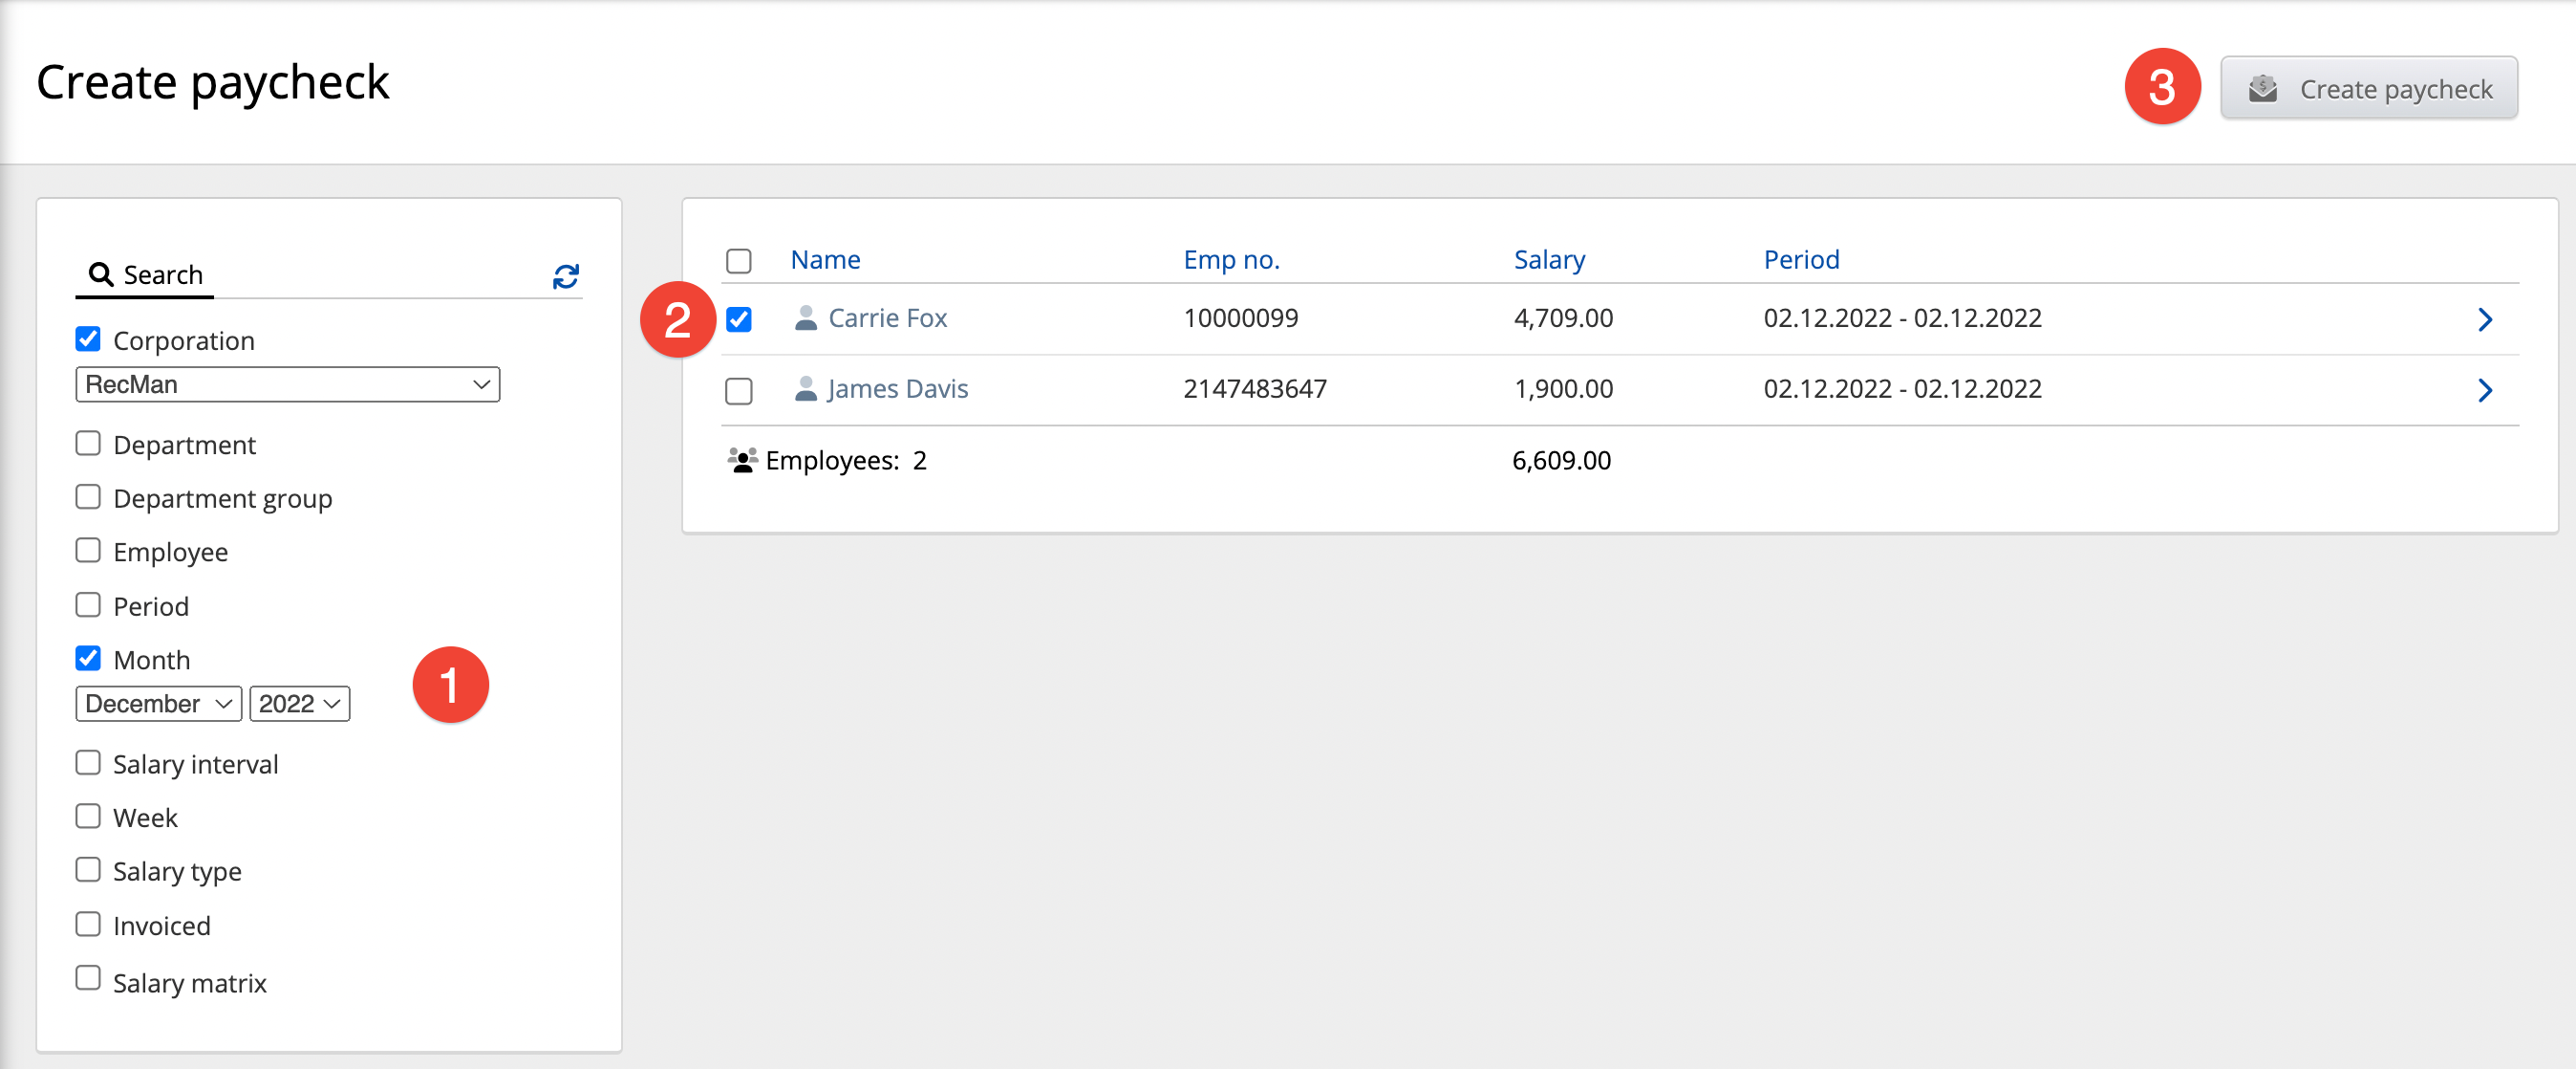Click the Search field label
Image resolution: width=2576 pixels, height=1069 pixels.
(163, 274)
